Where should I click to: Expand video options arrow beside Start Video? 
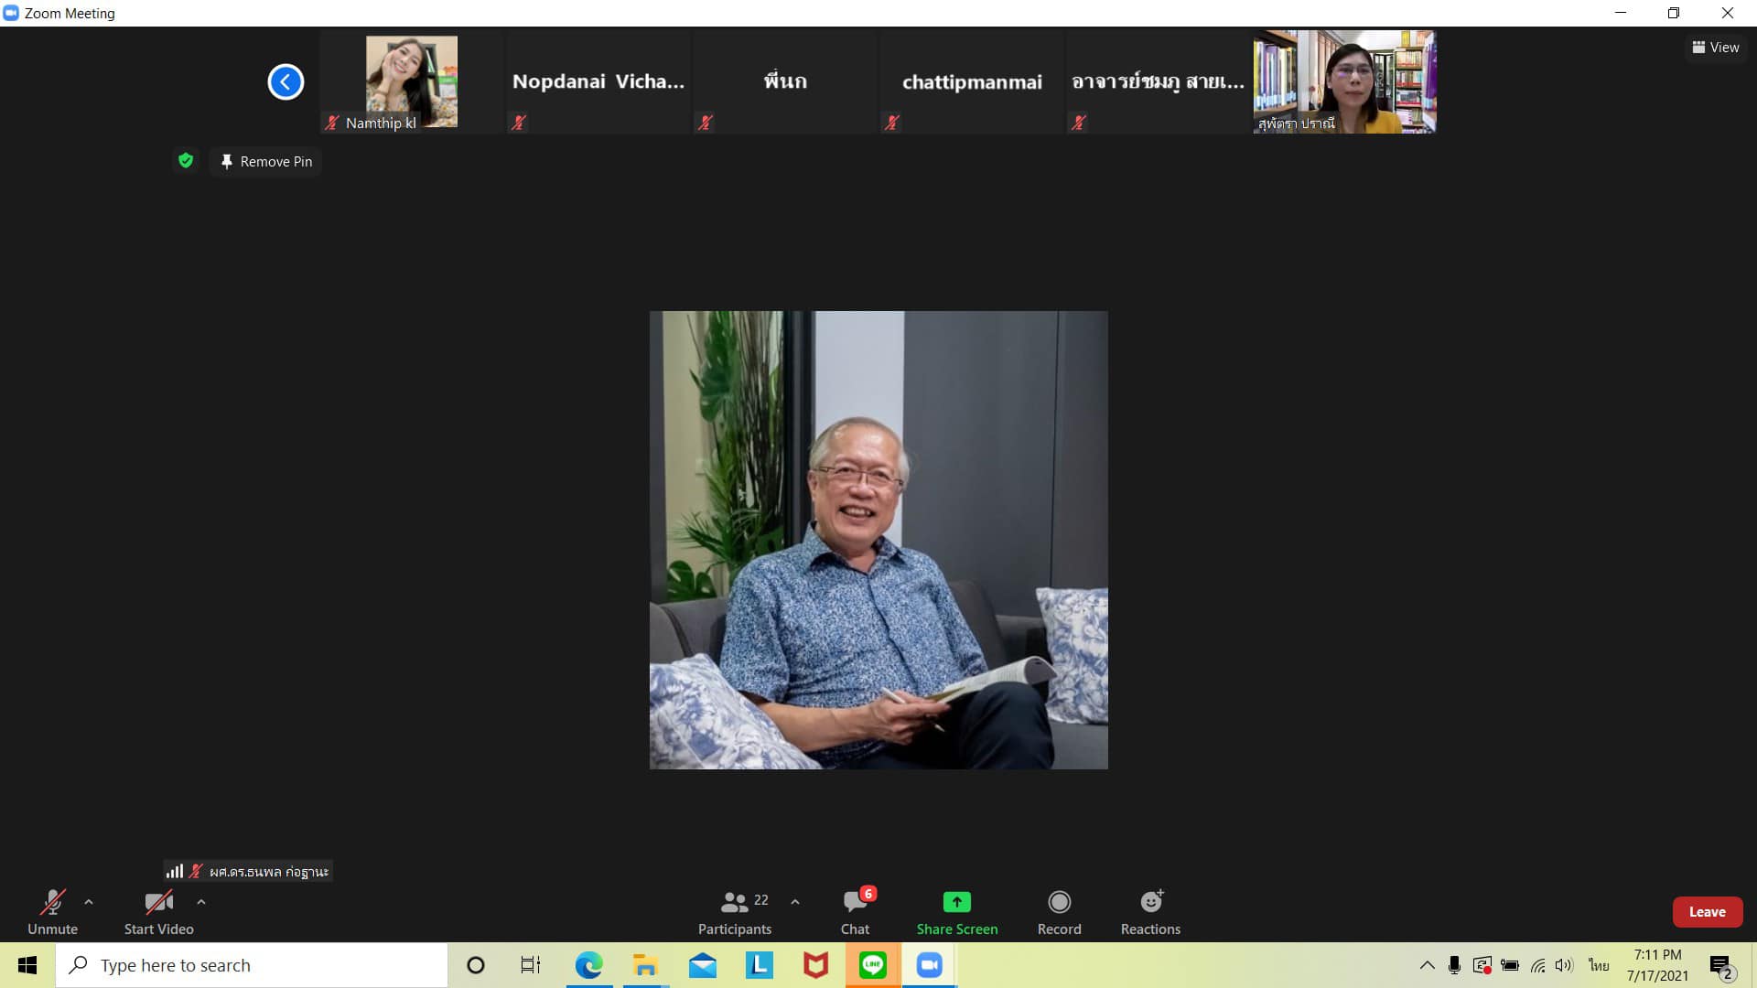tap(201, 902)
